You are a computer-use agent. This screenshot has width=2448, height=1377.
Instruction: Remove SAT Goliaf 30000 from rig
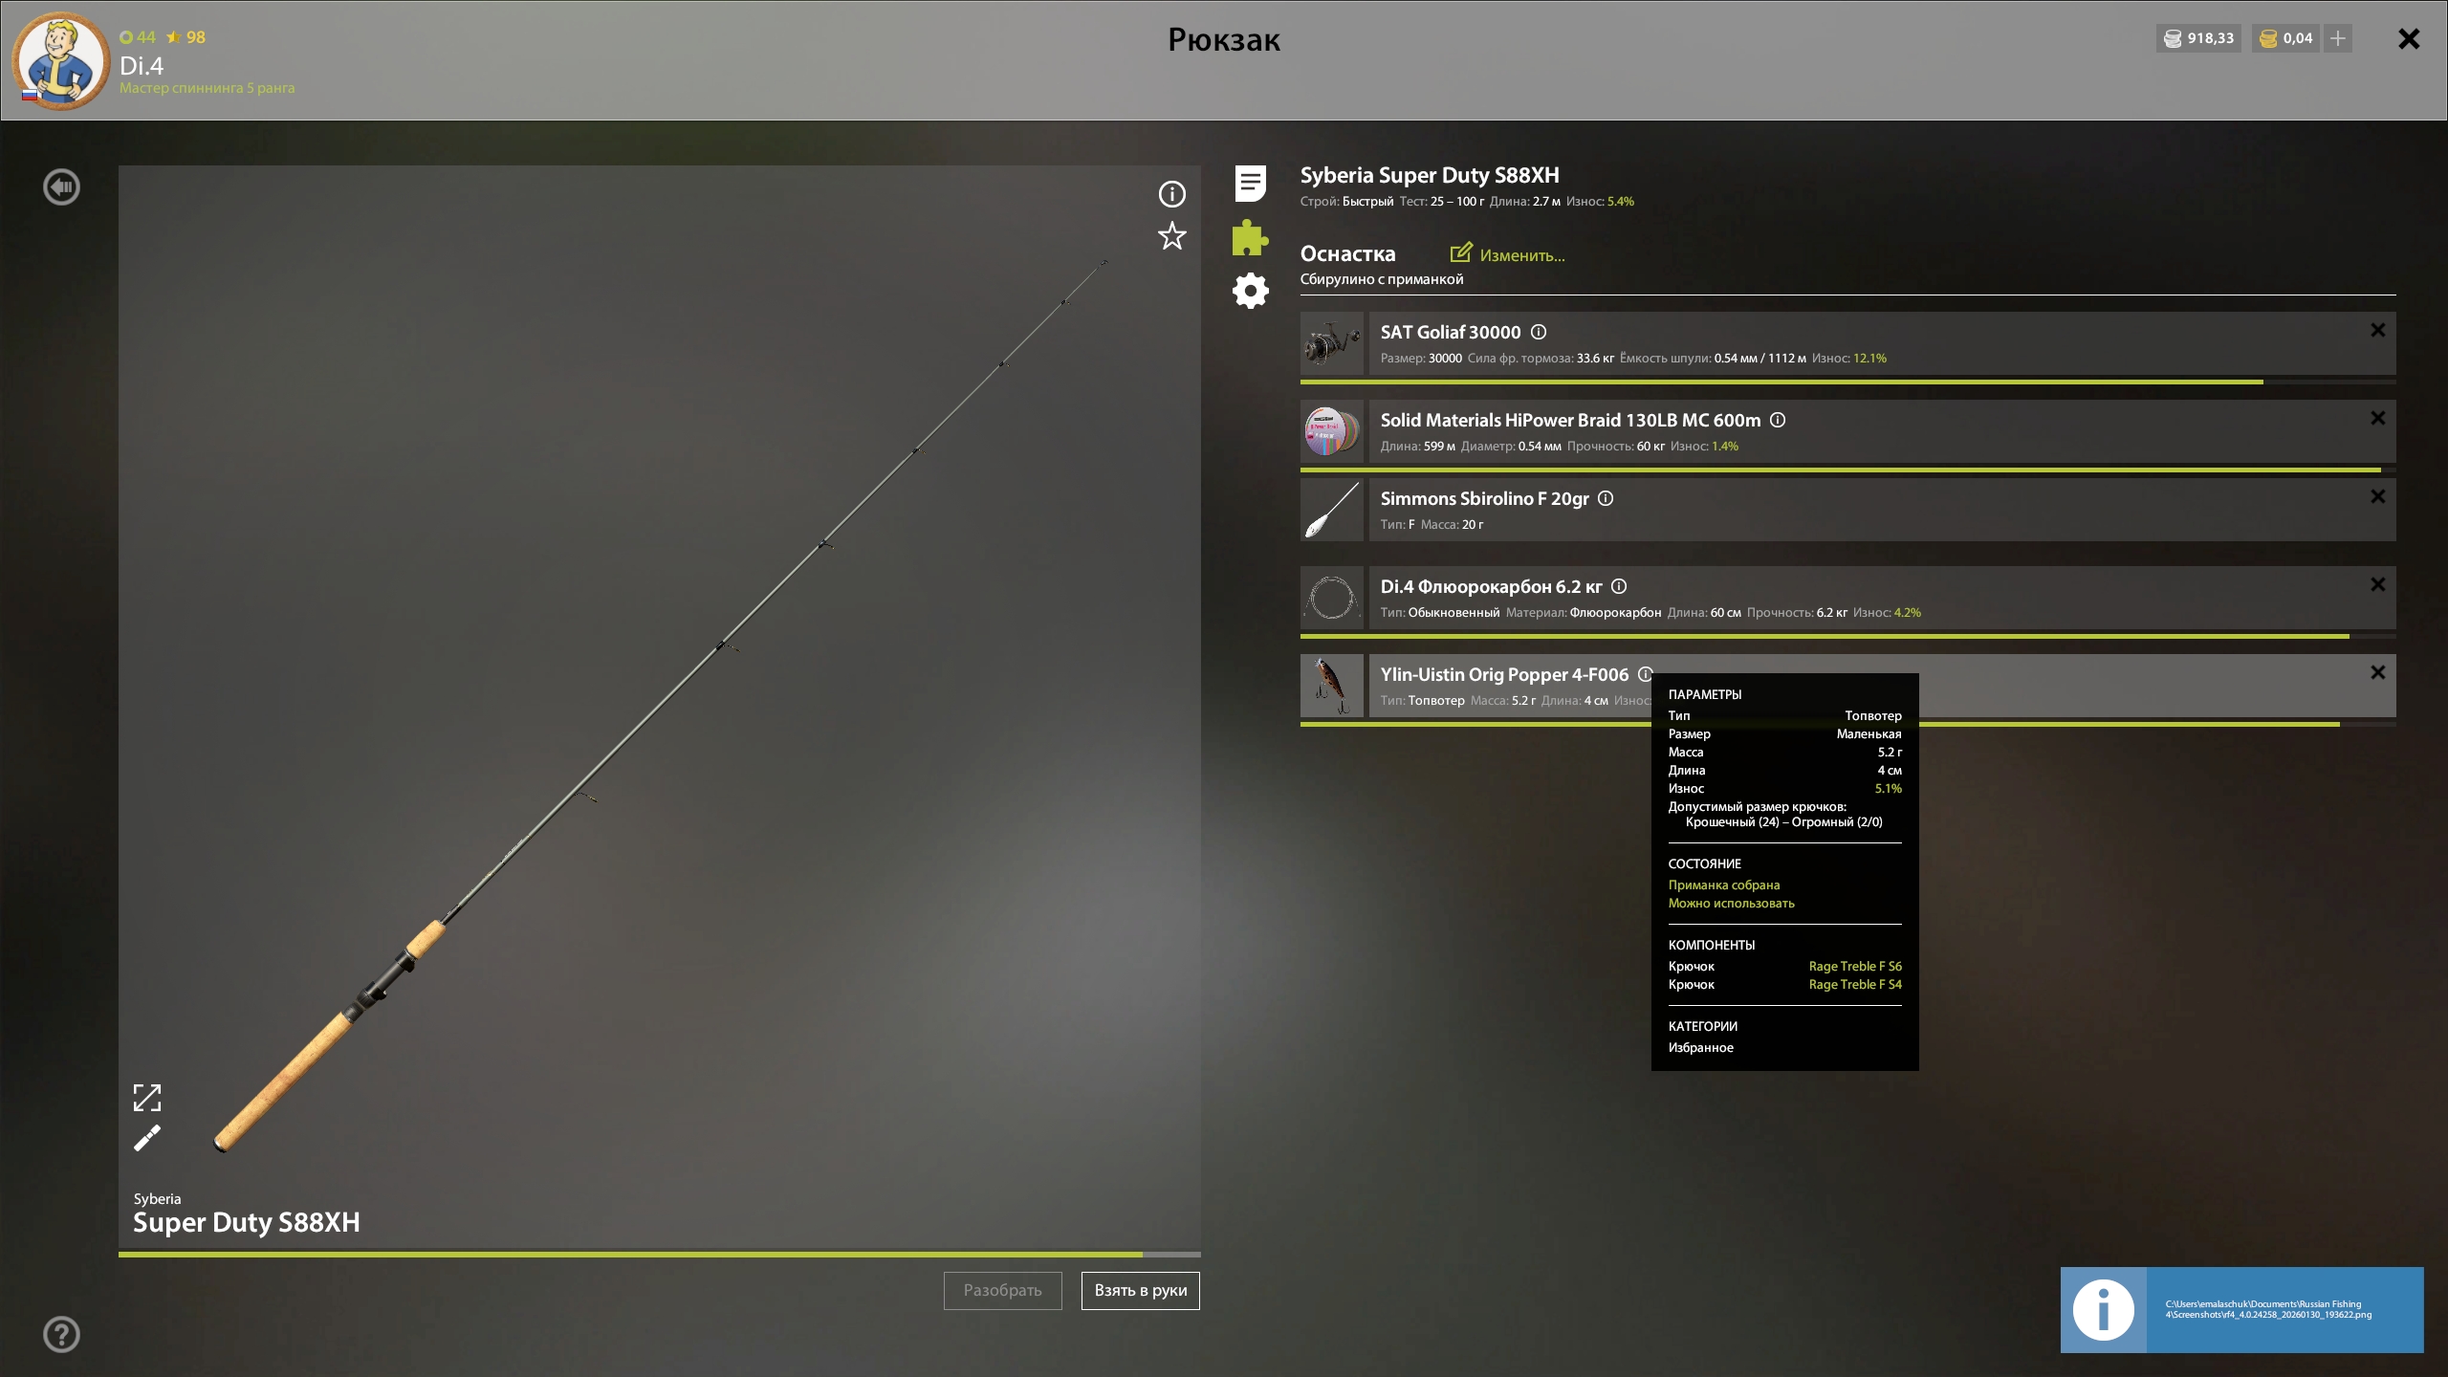2377,331
